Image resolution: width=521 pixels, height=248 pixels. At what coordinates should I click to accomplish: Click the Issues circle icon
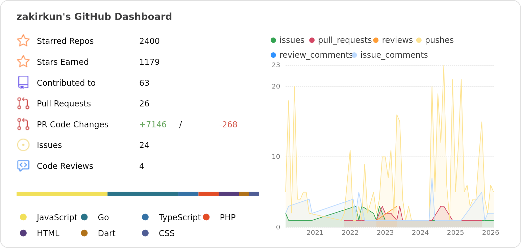(x=23, y=145)
